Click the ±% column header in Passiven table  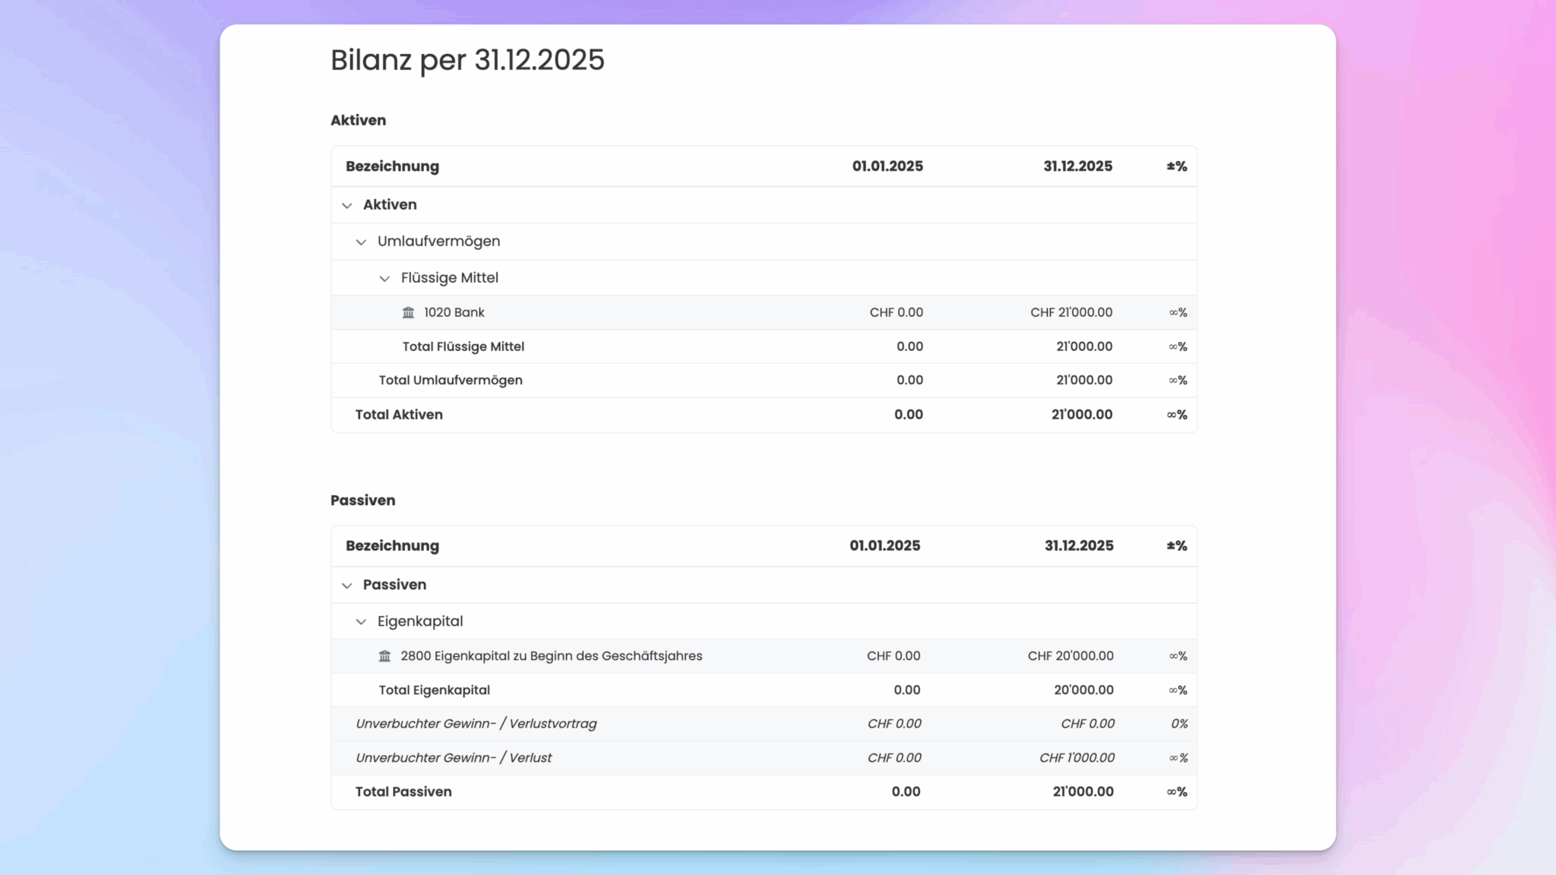[1177, 546]
